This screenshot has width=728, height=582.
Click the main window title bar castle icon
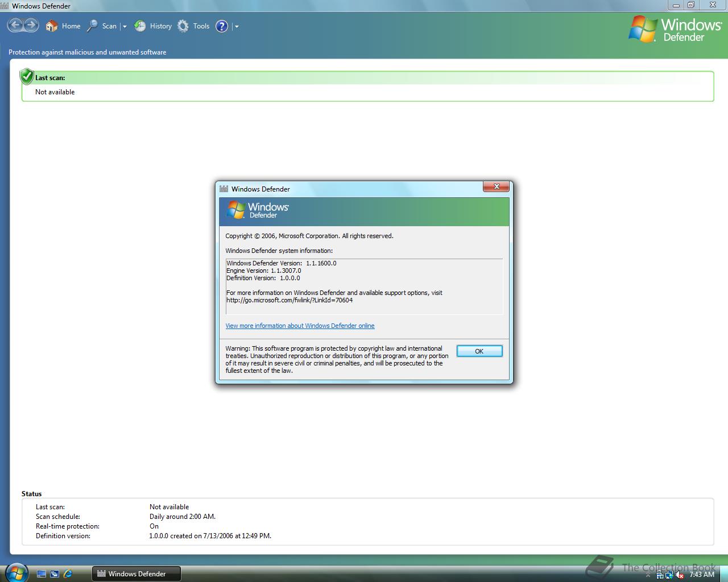point(5,6)
